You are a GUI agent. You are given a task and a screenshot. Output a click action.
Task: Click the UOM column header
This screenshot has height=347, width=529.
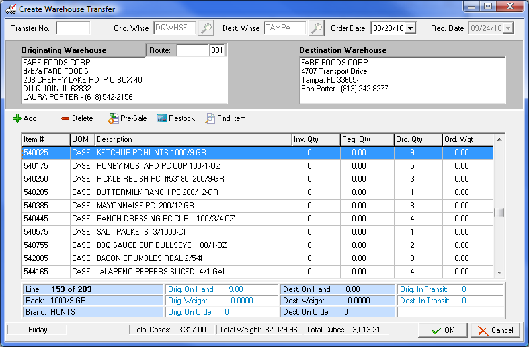(x=82, y=139)
